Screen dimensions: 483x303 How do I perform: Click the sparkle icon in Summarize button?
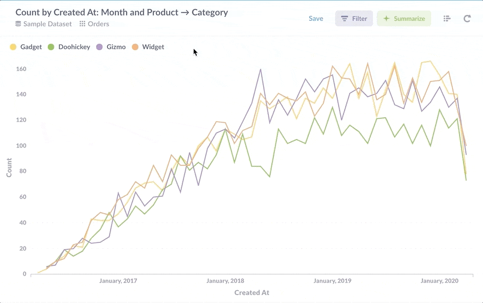coord(386,18)
